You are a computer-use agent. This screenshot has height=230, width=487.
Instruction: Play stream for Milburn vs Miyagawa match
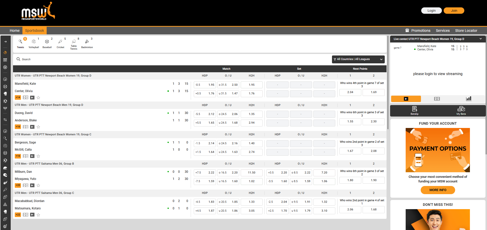pos(32,185)
